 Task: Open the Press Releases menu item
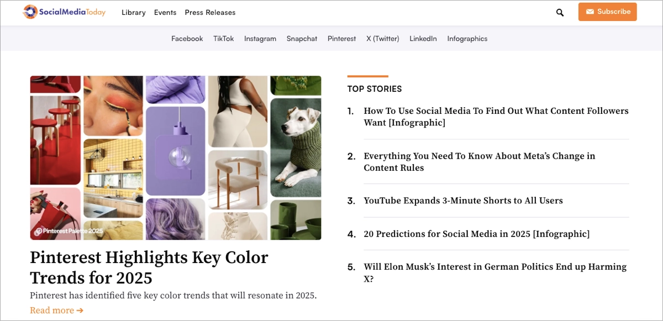[x=210, y=12]
